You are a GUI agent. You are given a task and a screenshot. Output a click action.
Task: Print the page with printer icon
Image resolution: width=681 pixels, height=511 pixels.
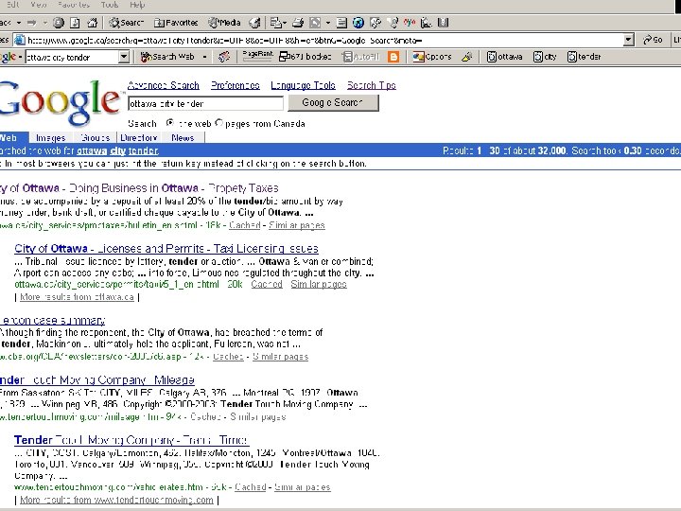pos(298,23)
